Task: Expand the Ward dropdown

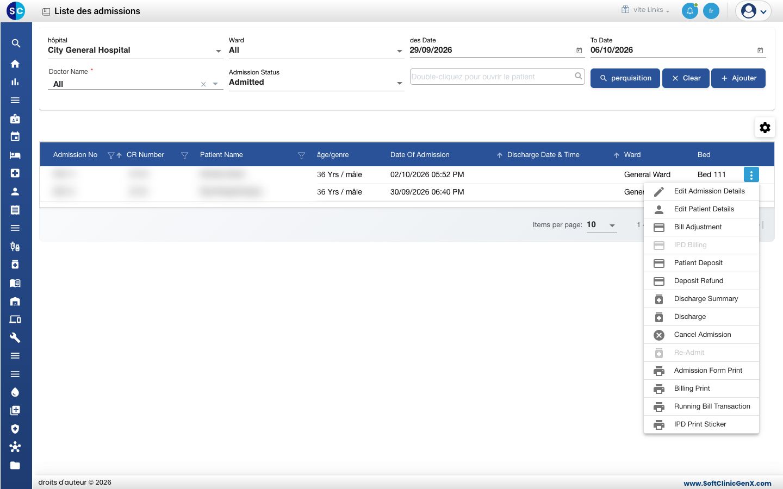Action: point(400,51)
